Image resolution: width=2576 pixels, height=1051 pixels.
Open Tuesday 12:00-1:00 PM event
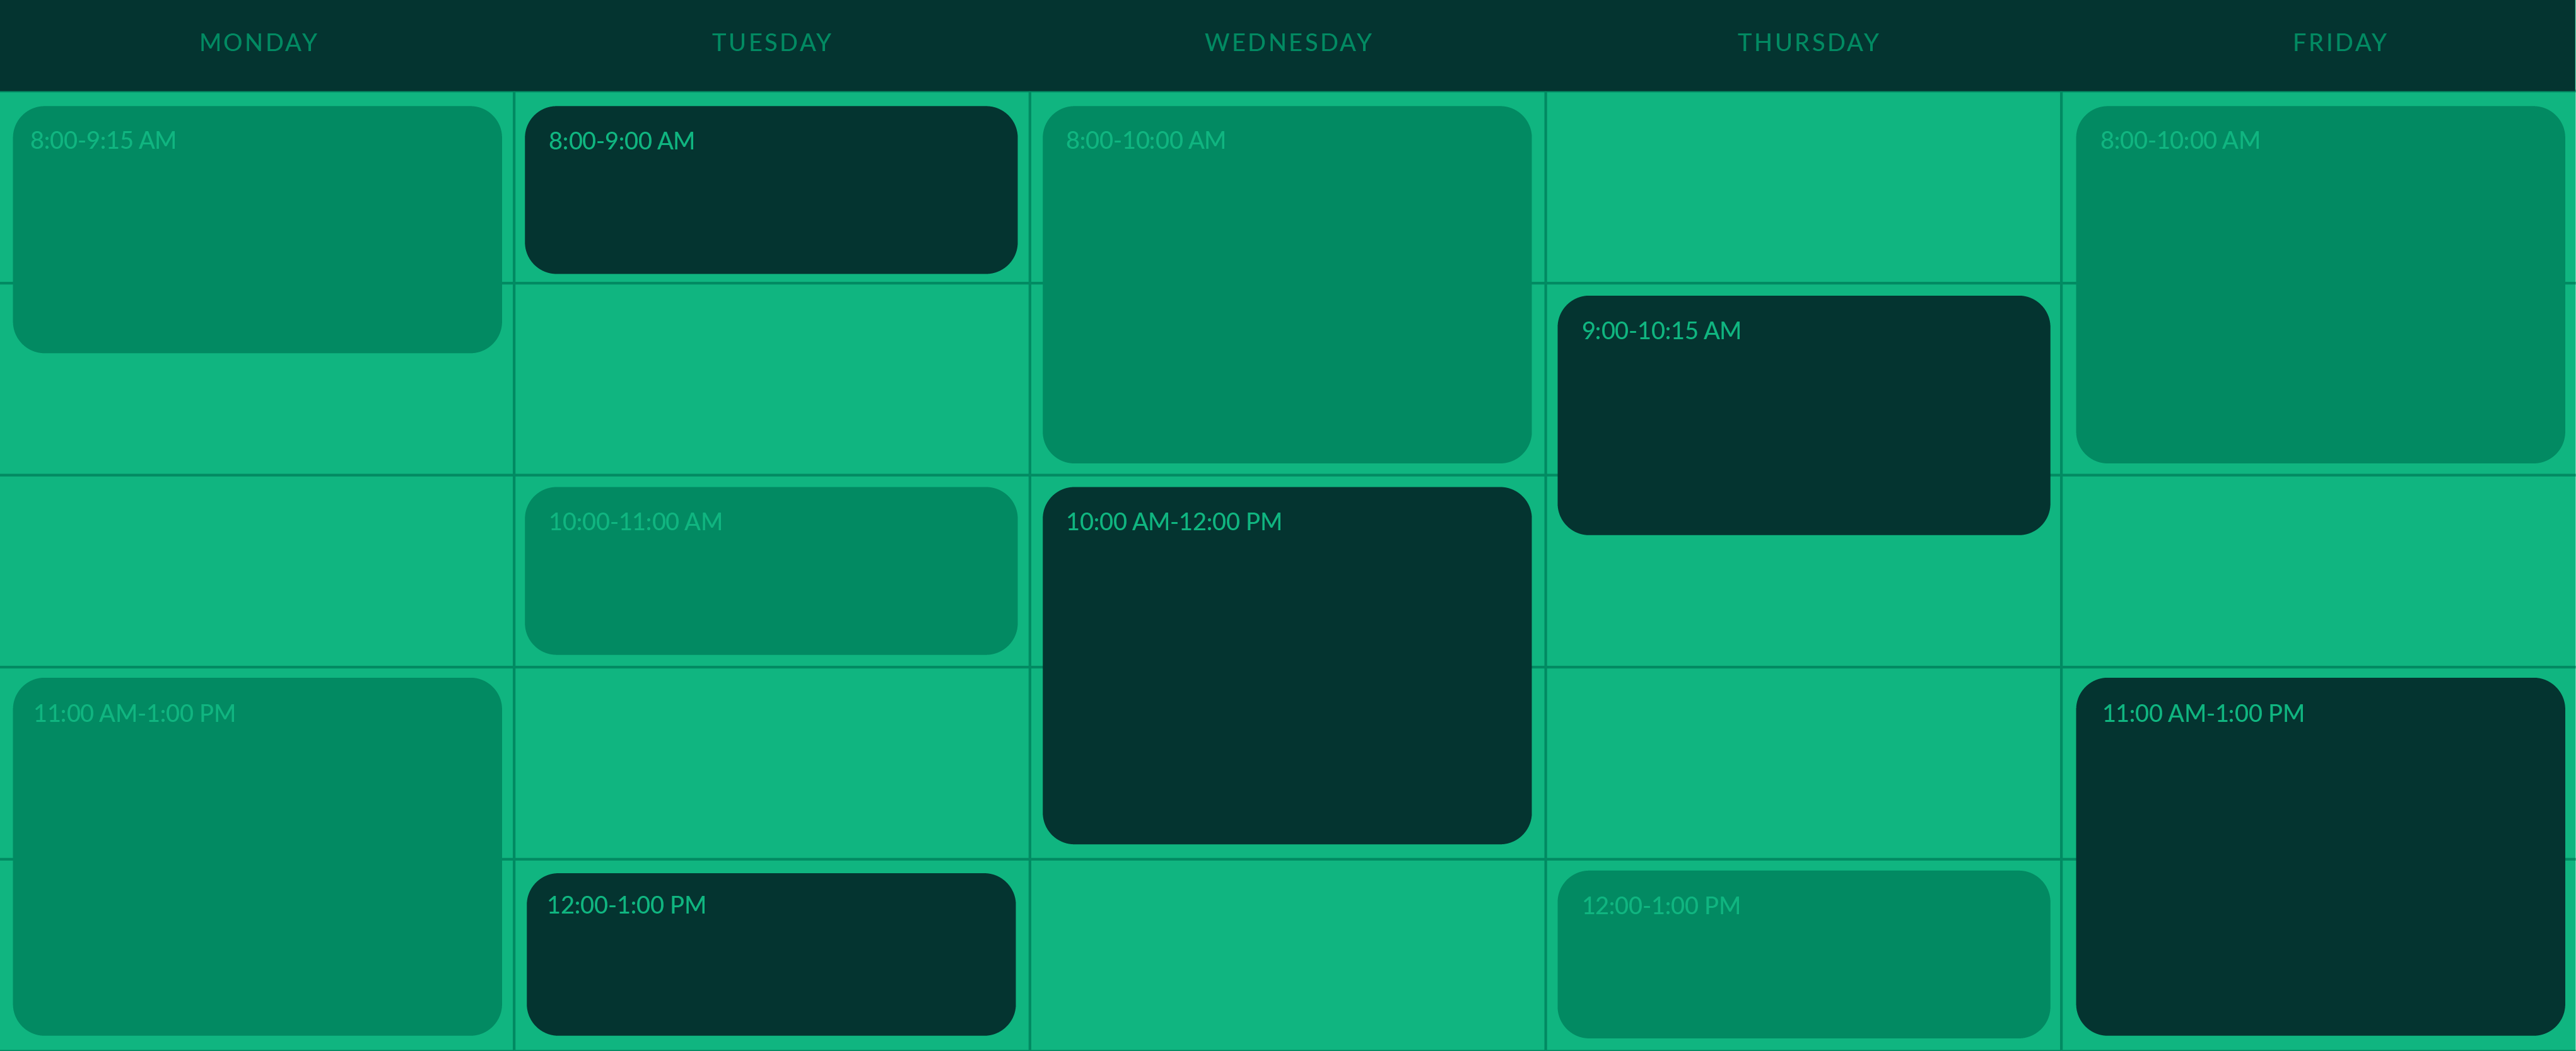[x=771, y=954]
